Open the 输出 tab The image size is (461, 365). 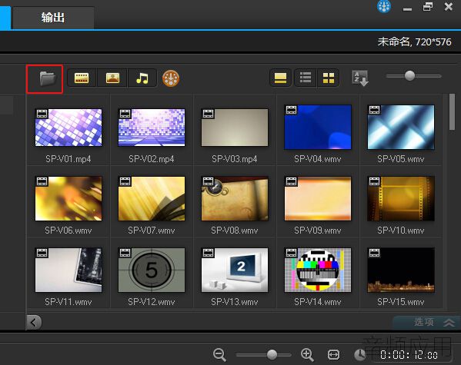(x=53, y=18)
